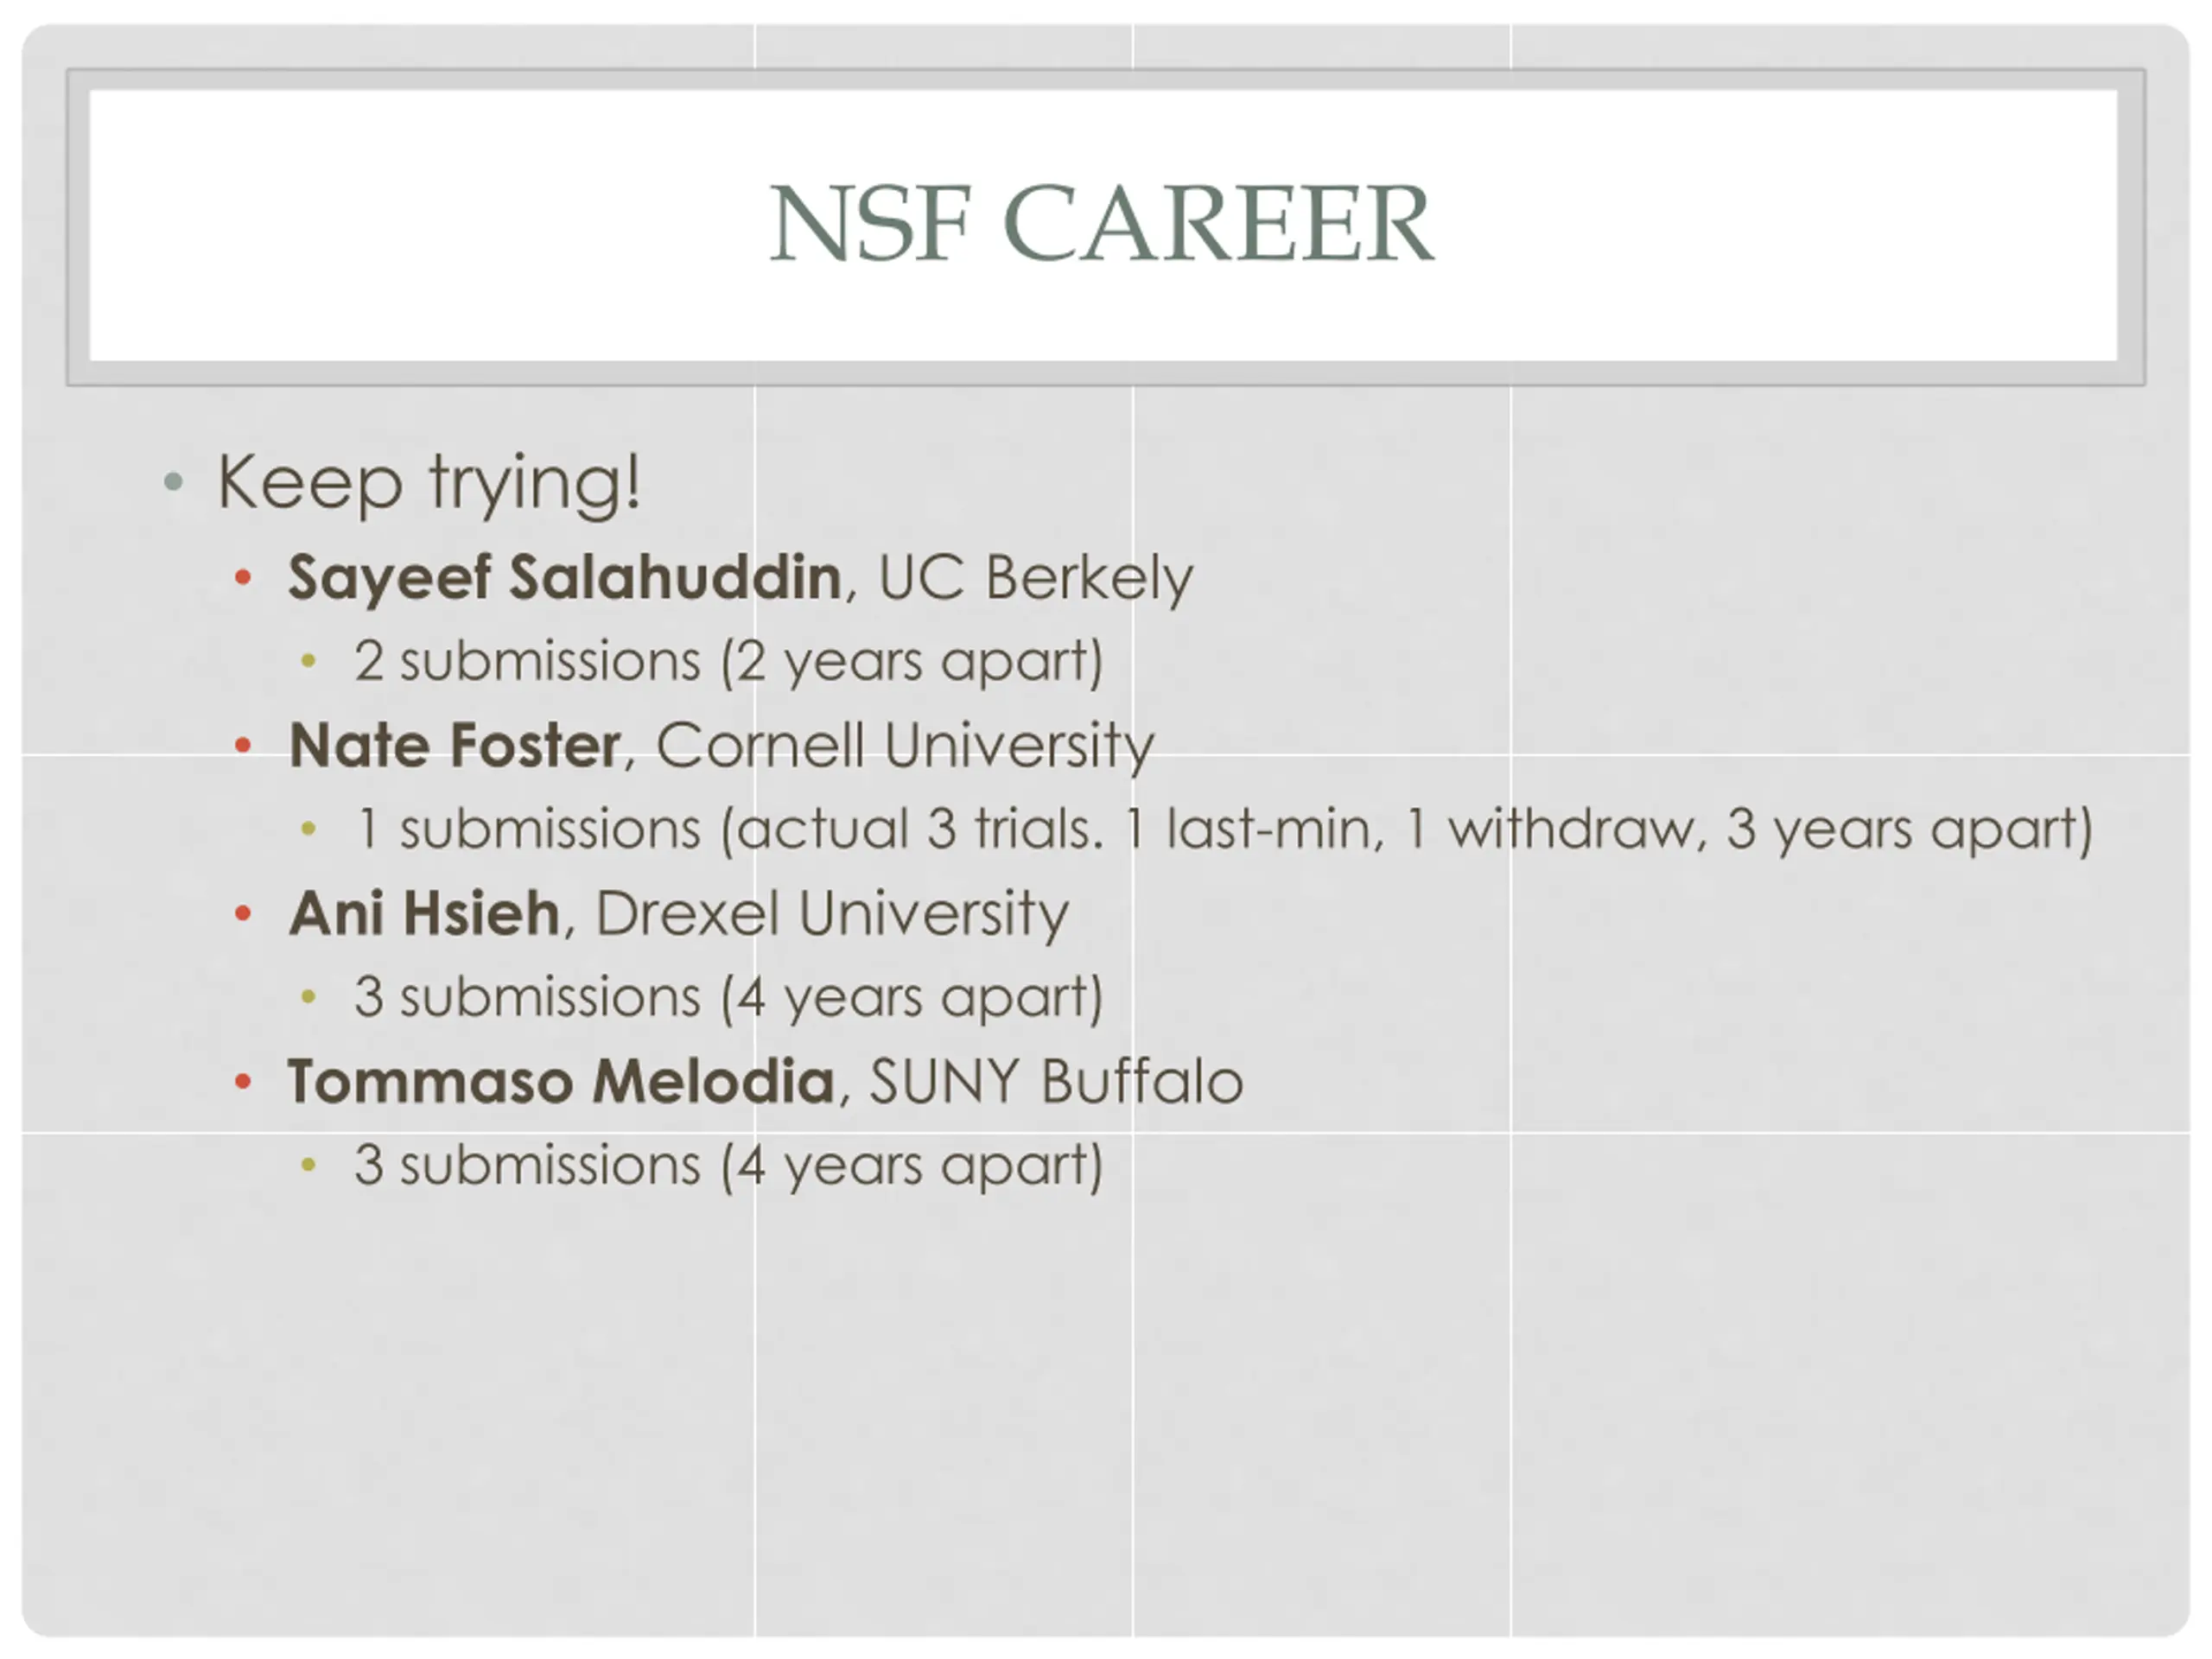2212x1659 pixels.
Task: Click the "Drexel University" text
Action: [x=832, y=914]
